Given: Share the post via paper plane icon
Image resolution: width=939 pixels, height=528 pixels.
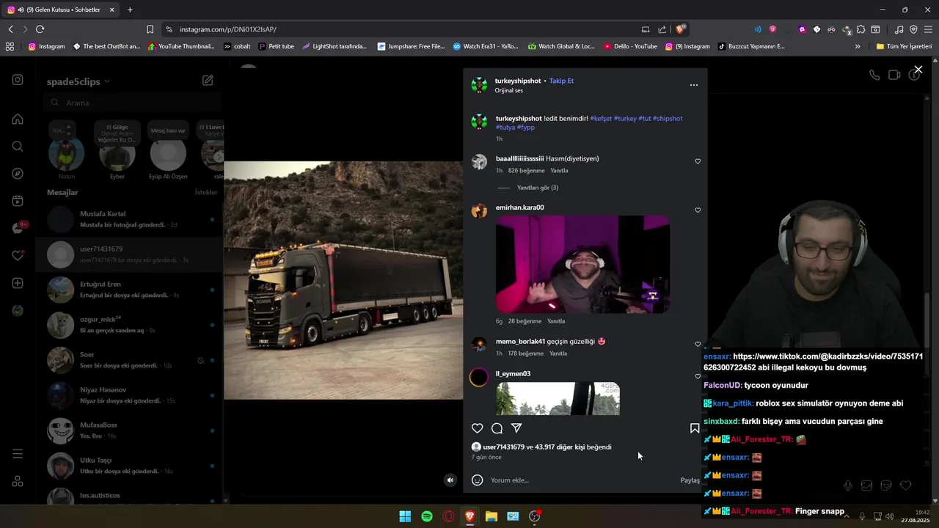Looking at the screenshot, I should coord(516,428).
